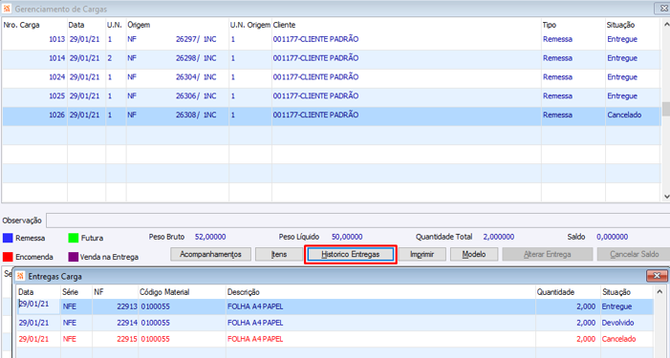
Task: Click the Cancelado status in row 1026
Action: pos(624,116)
